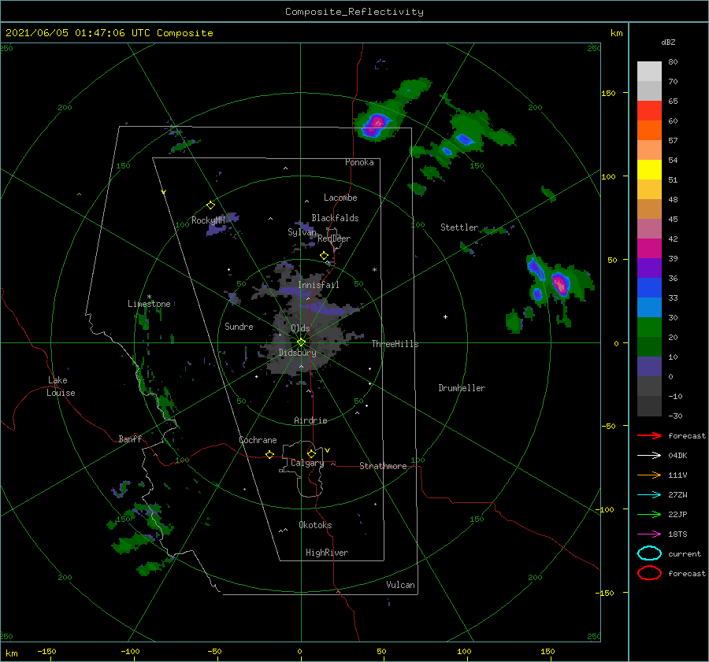Click the Cochrane town label
The width and height of the screenshot is (709, 662).
pyautogui.click(x=258, y=440)
